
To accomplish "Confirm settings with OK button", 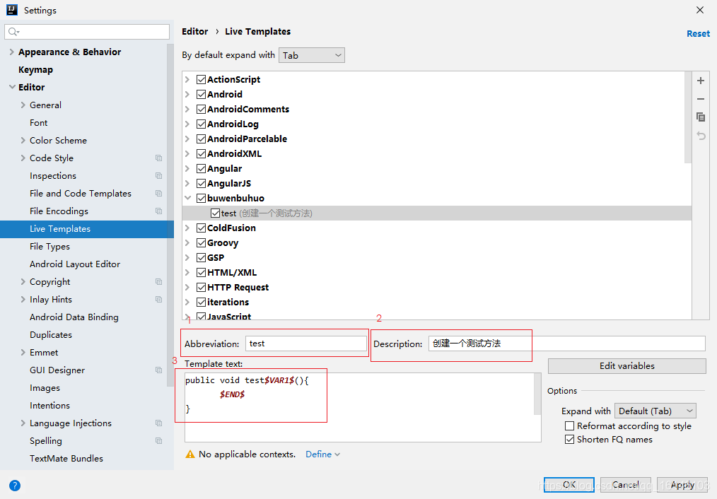I will 569,484.
